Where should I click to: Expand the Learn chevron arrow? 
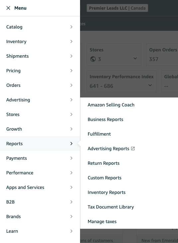tap(71, 231)
